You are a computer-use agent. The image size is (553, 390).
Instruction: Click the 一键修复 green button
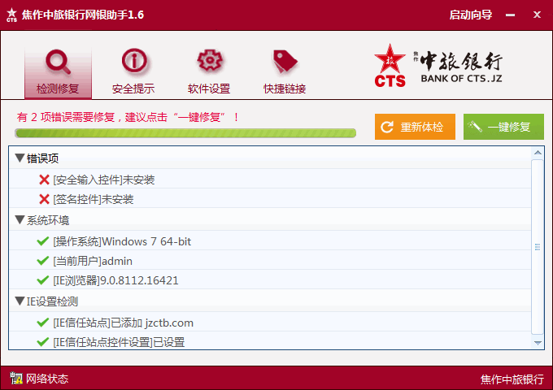click(x=503, y=127)
